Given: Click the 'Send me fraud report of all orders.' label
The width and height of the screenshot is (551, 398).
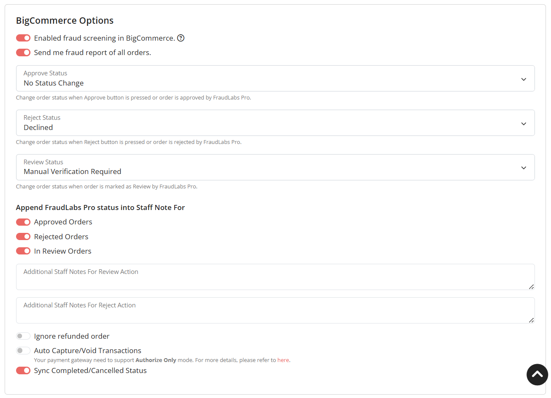Looking at the screenshot, I should tap(93, 53).
